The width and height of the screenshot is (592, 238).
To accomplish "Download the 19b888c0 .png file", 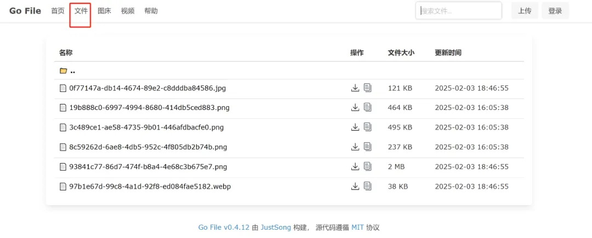I will point(355,108).
